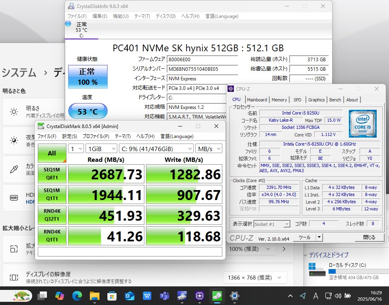Switch to CPU-Z via taskbar icon

click(199, 295)
